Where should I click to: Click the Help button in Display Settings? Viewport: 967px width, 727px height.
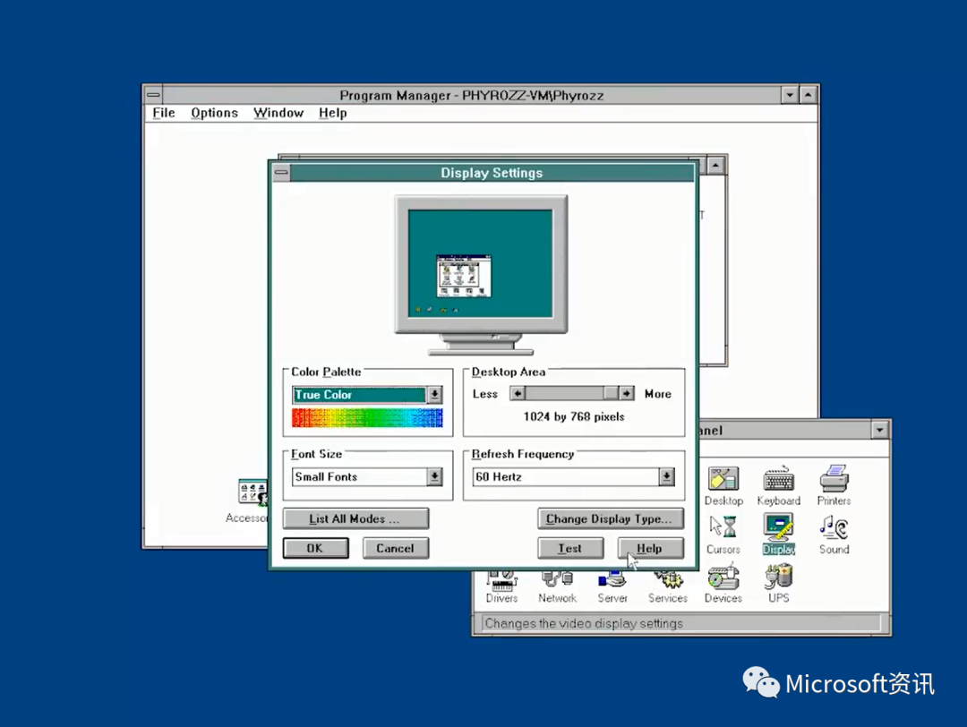click(x=650, y=548)
